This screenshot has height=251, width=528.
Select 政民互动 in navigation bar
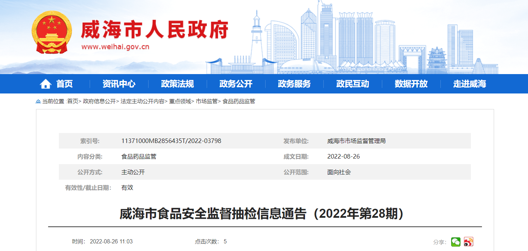click(x=352, y=84)
